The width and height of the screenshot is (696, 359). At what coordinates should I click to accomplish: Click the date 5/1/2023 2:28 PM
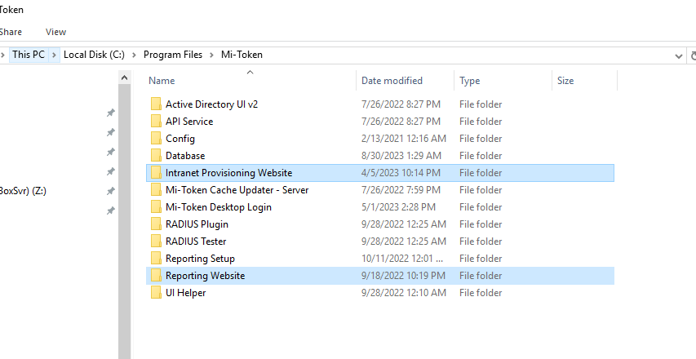tap(398, 206)
